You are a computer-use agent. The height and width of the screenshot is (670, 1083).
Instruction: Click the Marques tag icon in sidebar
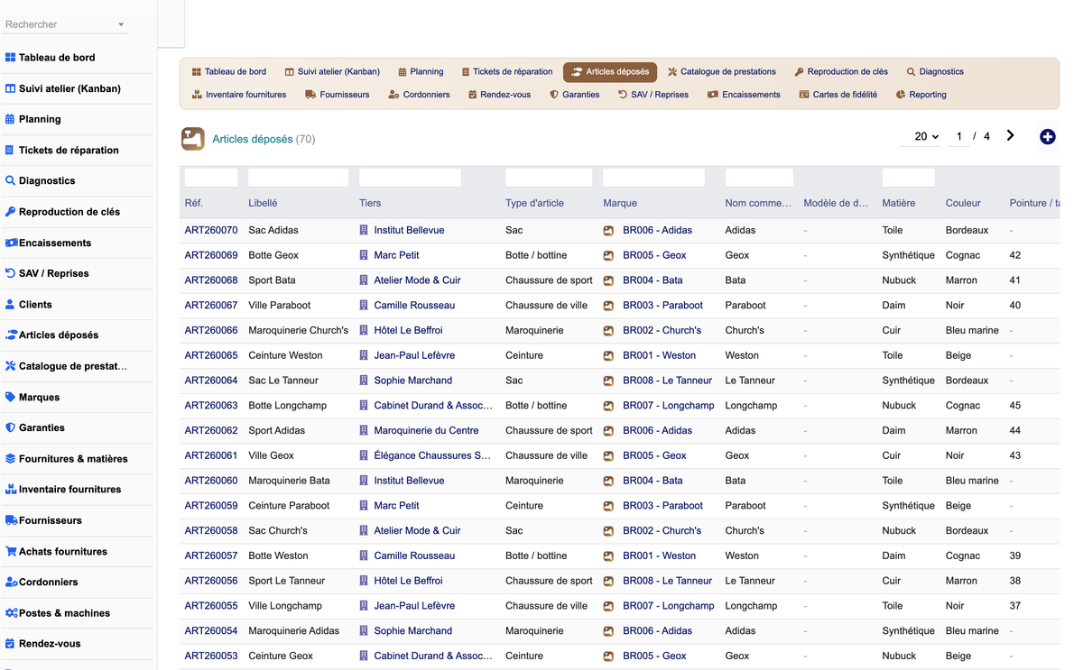[11, 397]
